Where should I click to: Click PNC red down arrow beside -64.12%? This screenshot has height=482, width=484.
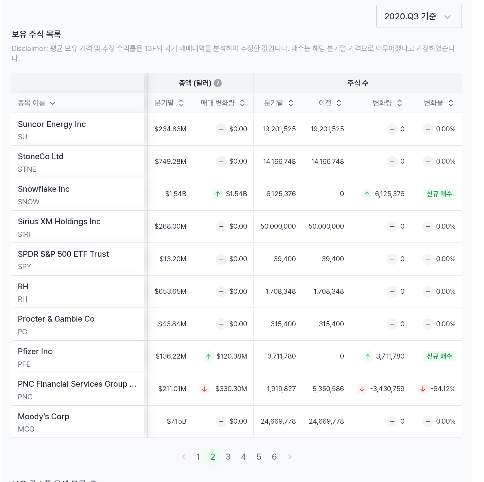click(x=422, y=389)
